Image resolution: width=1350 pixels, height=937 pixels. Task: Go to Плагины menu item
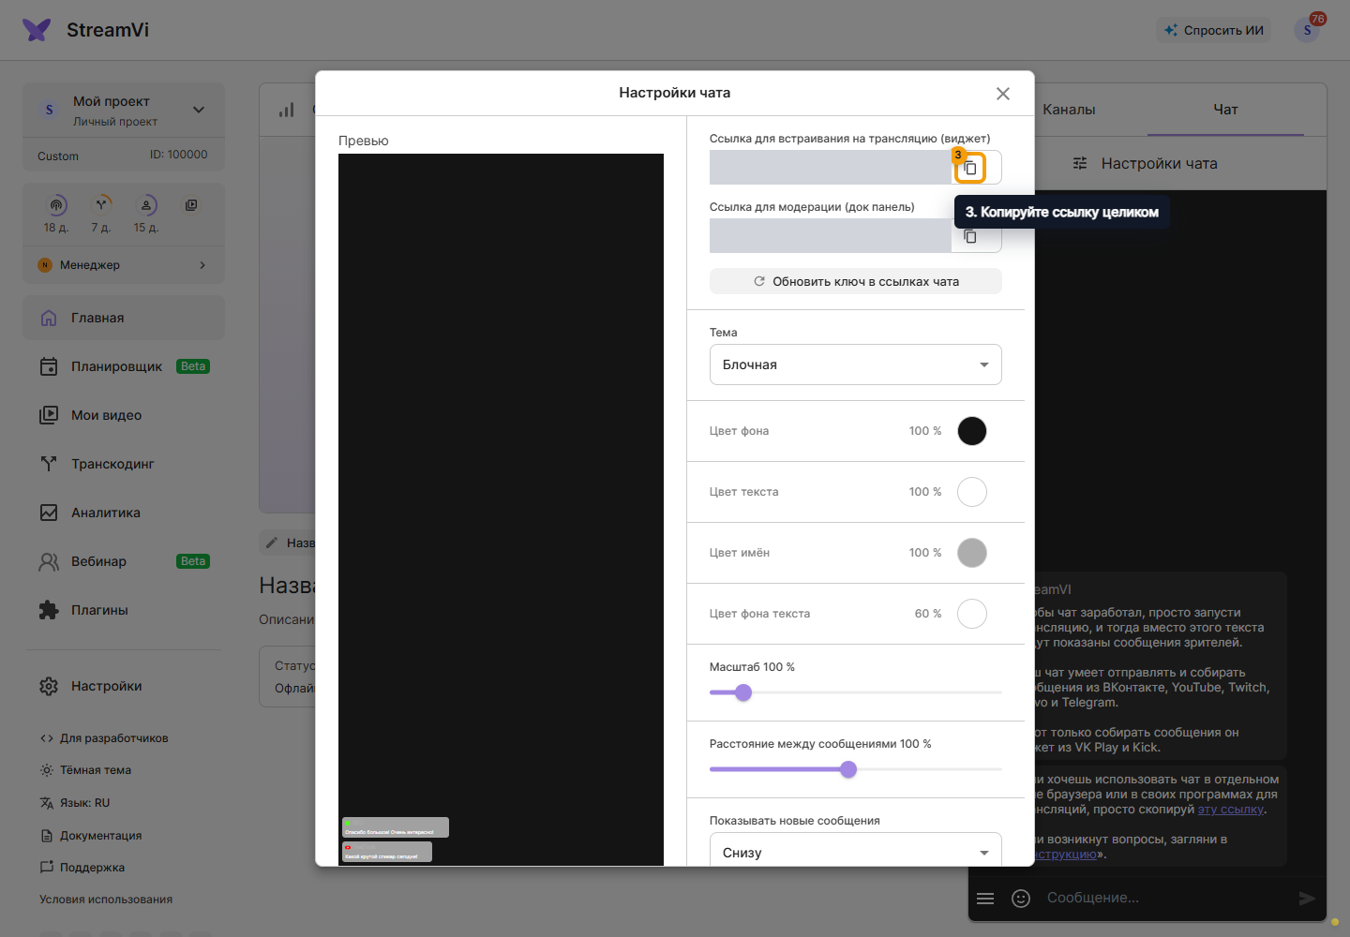[124, 610]
